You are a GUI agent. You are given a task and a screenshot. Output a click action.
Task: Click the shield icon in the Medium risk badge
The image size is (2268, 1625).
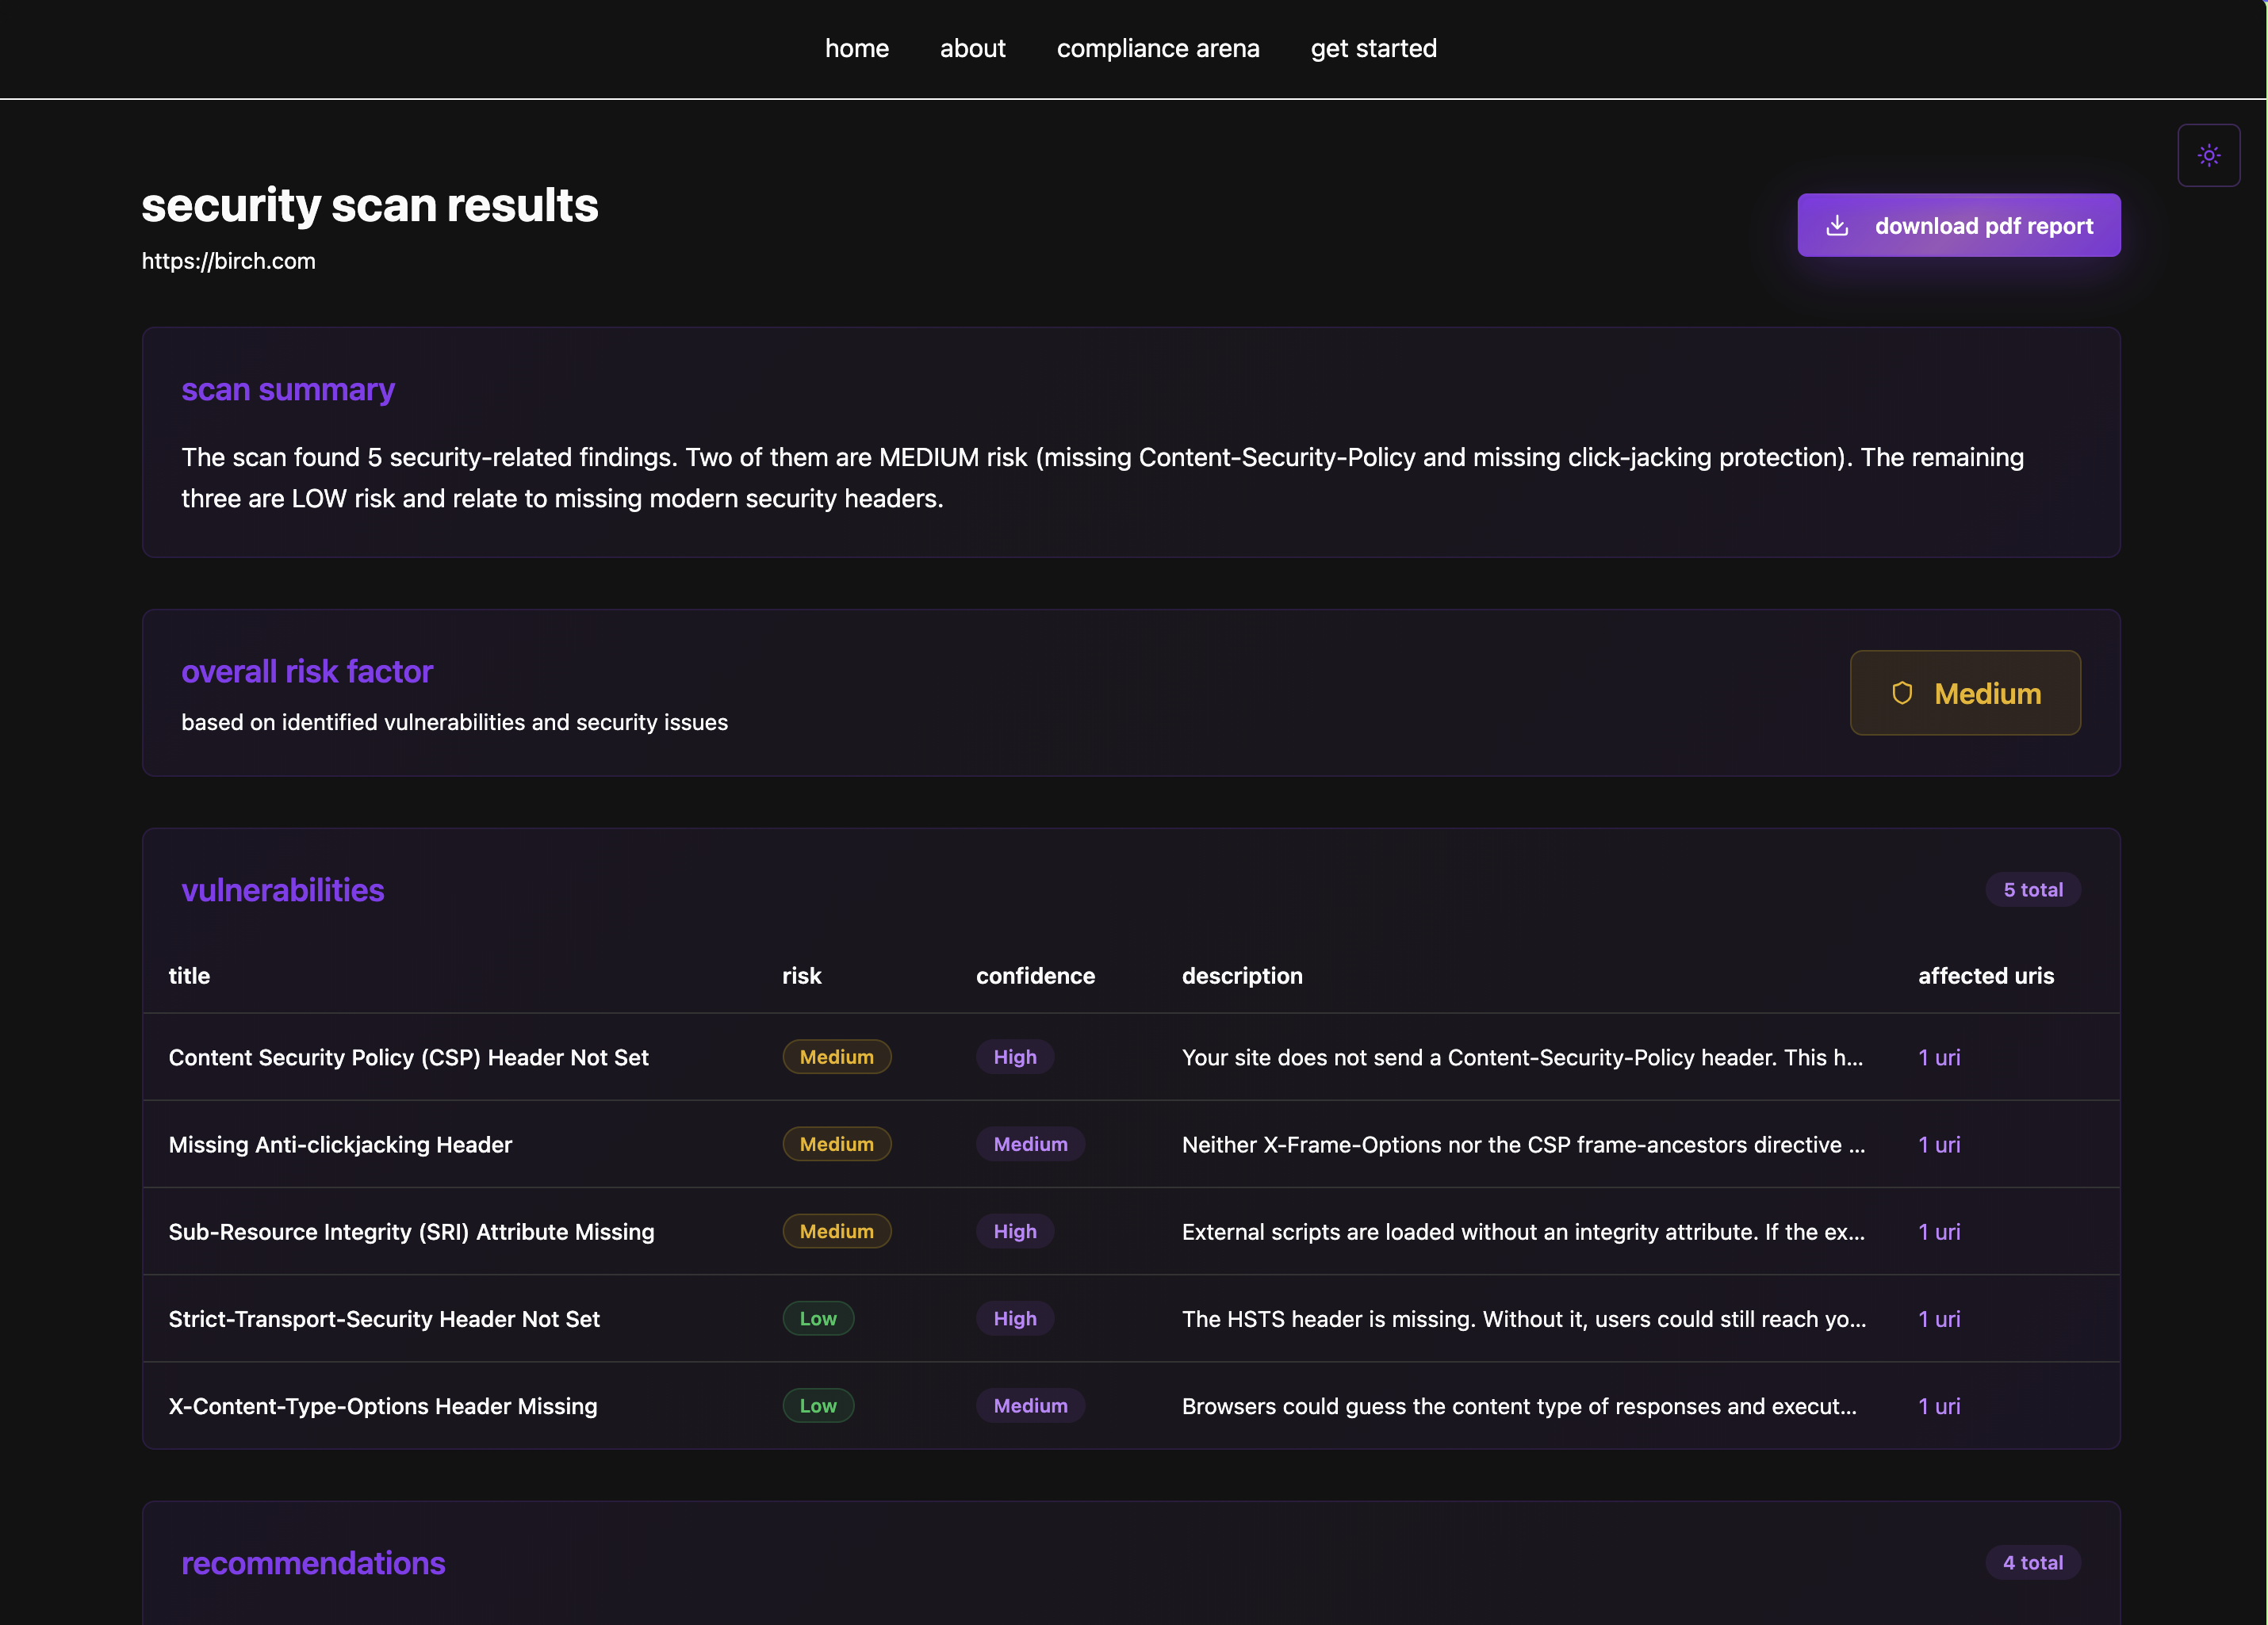(1902, 693)
